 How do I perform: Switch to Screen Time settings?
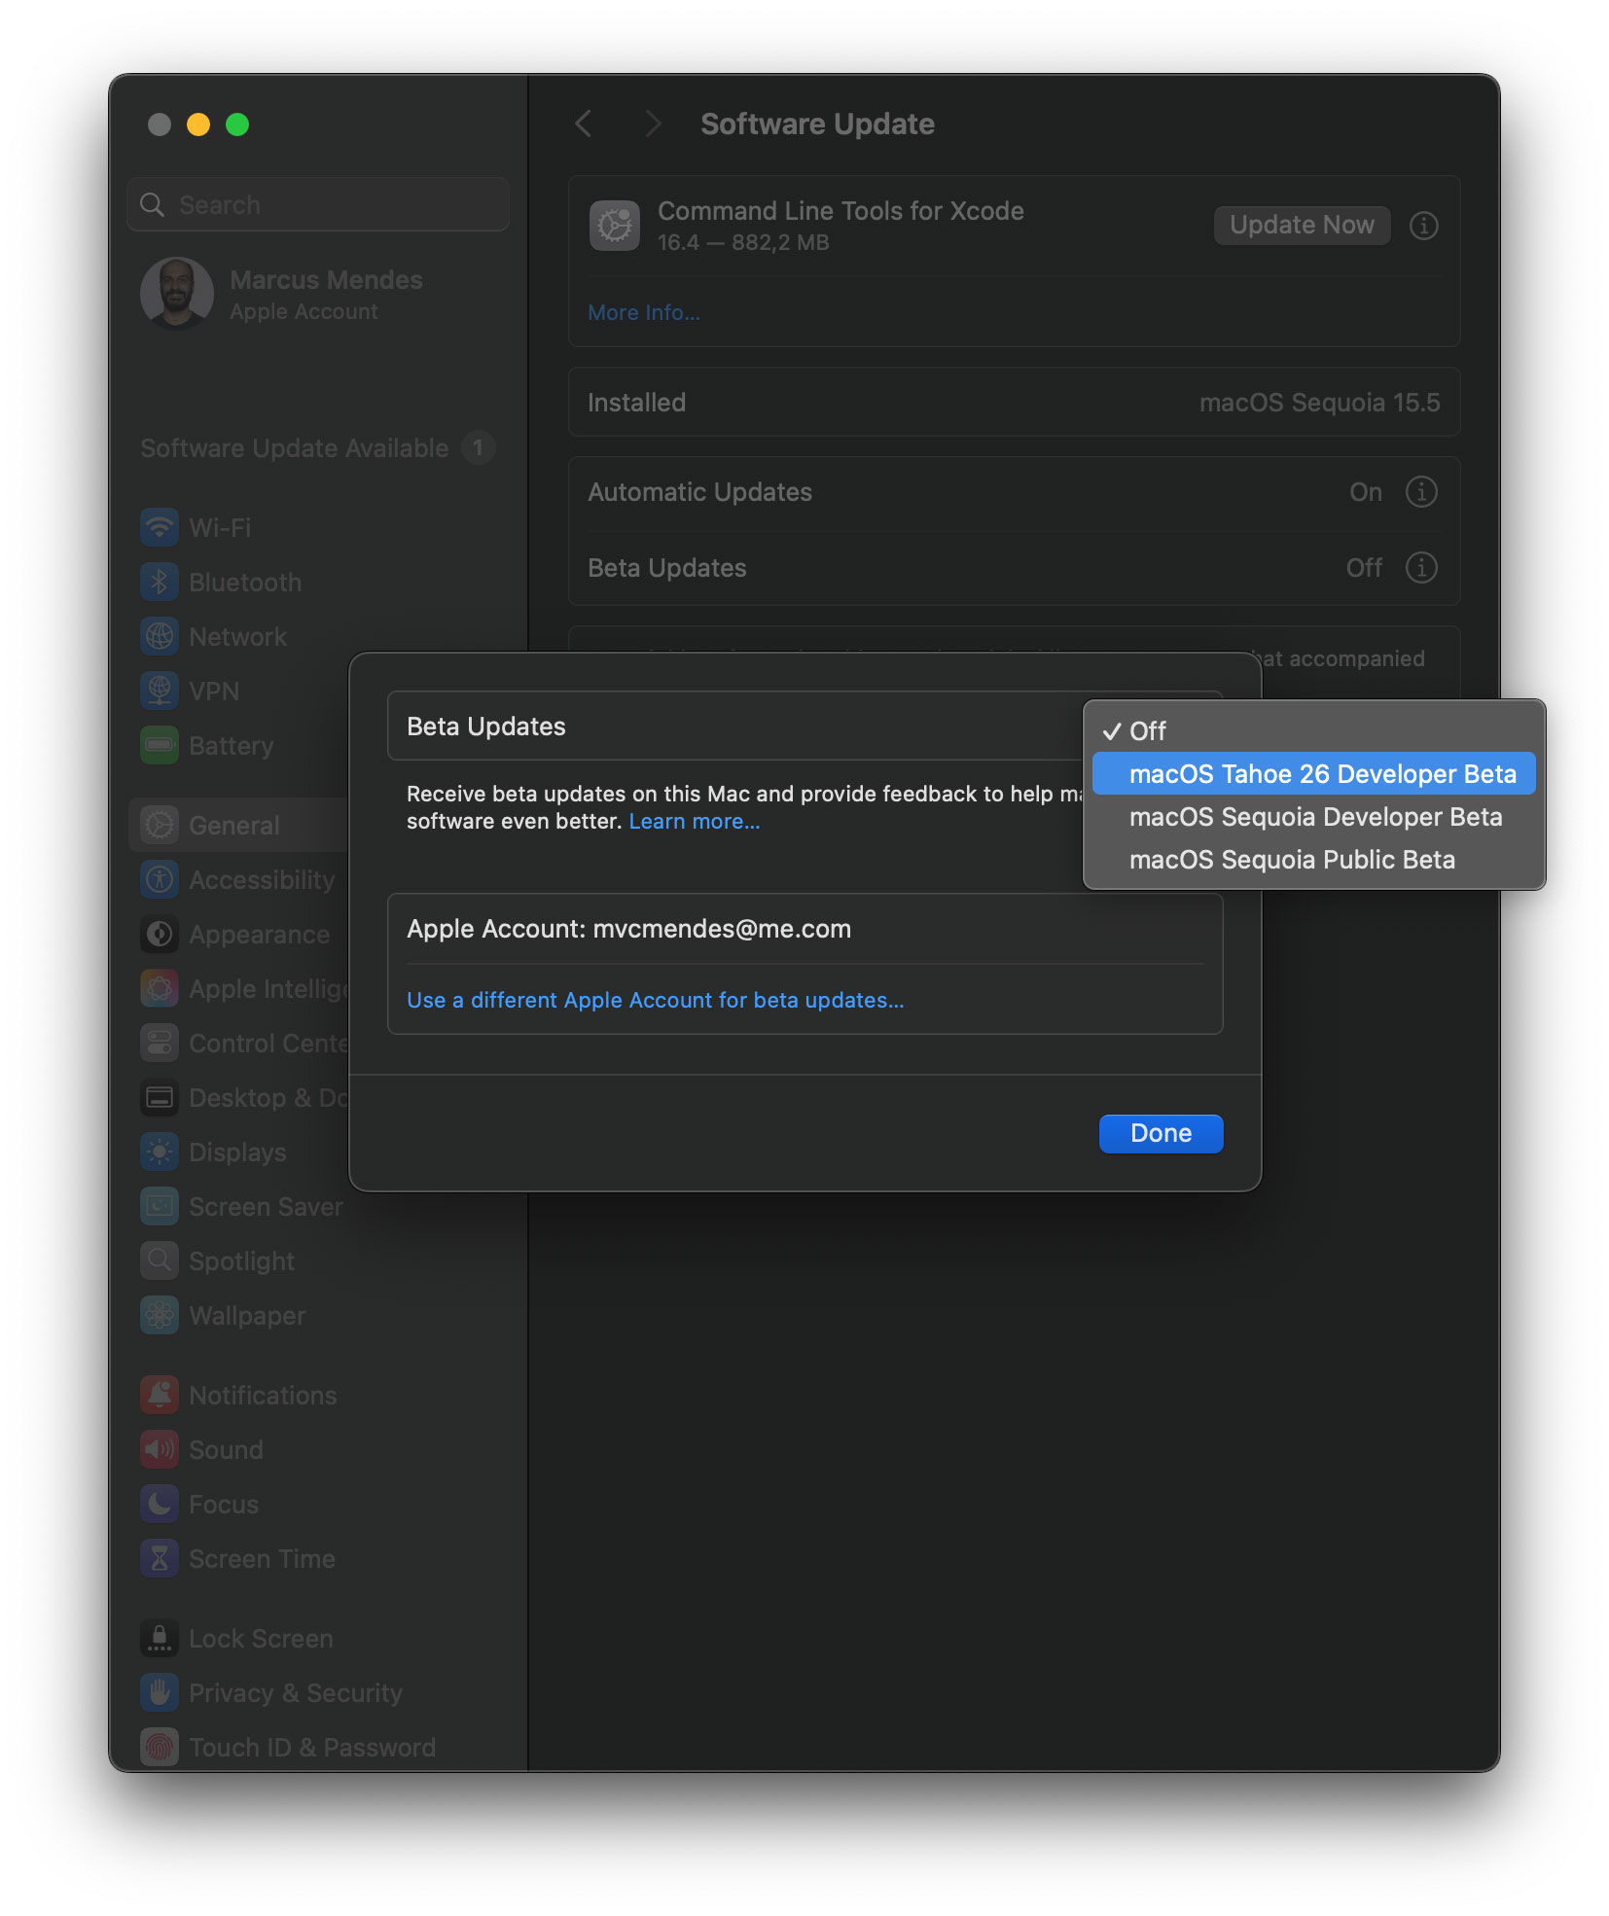[x=260, y=1558]
